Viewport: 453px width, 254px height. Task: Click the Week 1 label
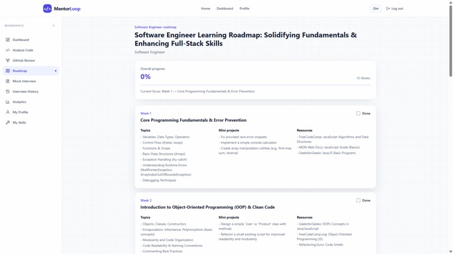(x=146, y=114)
